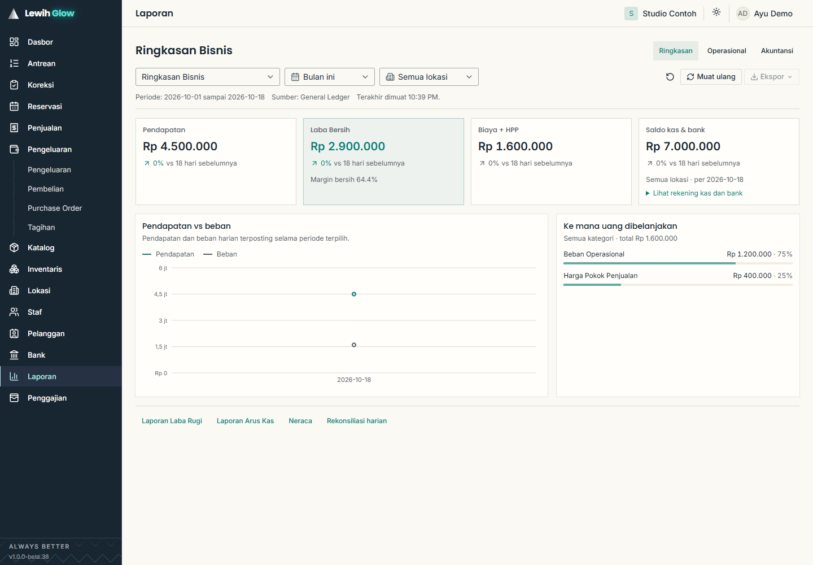Open Dasbor from the sidebar icon
This screenshot has height=565, width=813.
(14, 42)
